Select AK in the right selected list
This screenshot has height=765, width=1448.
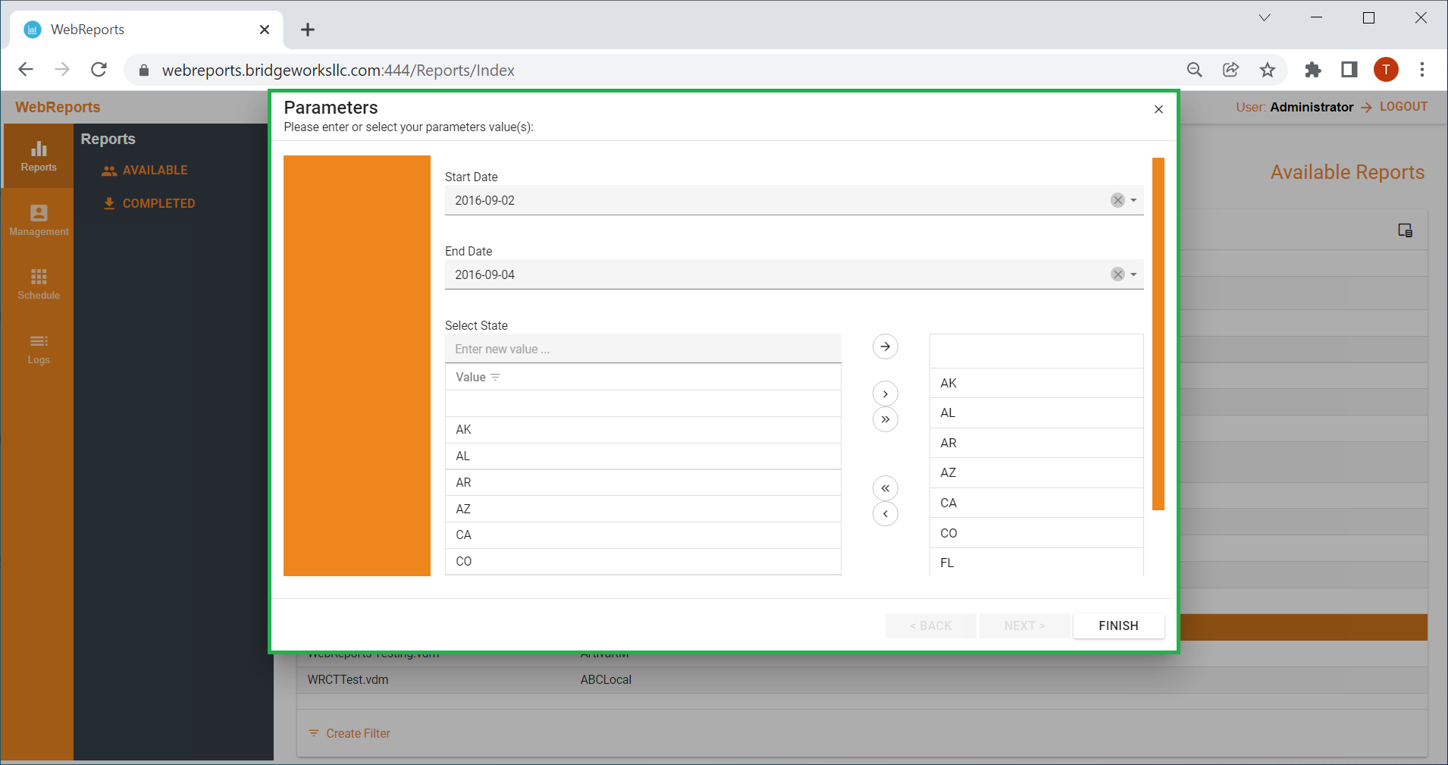click(1036, 383)
